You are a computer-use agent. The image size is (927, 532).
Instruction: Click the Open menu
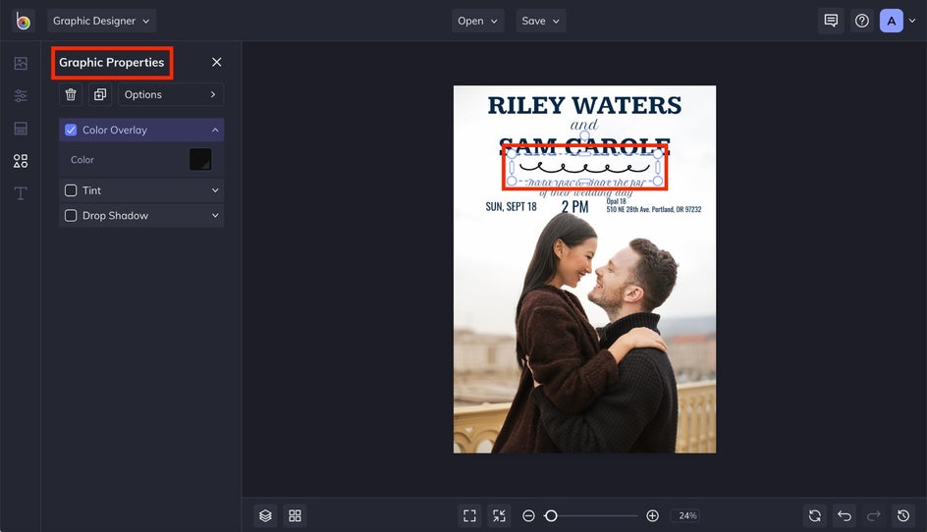pos(477,21)
